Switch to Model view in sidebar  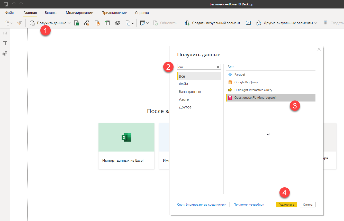pyautogui.click(x=5, y=54)
